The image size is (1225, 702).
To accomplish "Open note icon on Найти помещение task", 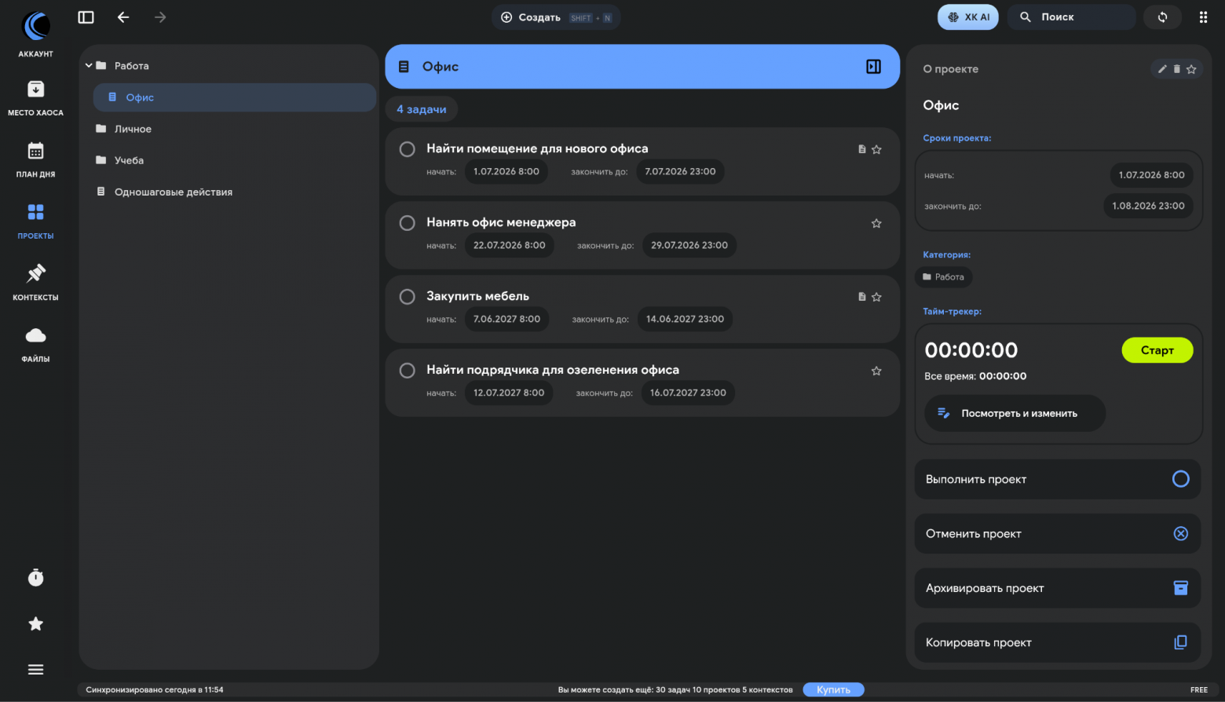I will coord(862,149).
